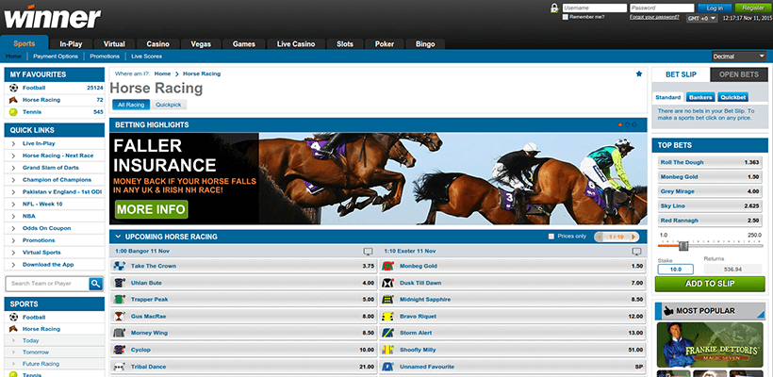Select third Betting Highlights carousel dot
The height and width of the screenshot is (377, 773).
coord(634,124)
